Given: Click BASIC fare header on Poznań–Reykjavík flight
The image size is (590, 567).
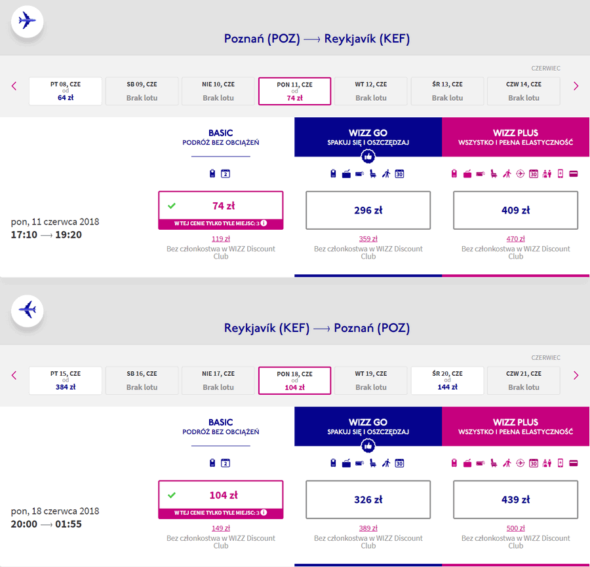Looking at the screenshot, I should click(221, 137).
